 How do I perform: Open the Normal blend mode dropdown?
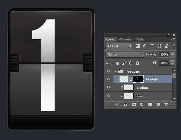(x=125, y=55)
